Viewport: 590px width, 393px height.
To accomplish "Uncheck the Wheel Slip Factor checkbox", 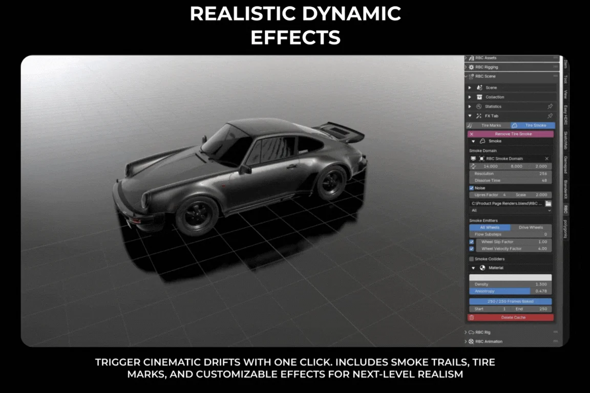I will tap(472, 242).
